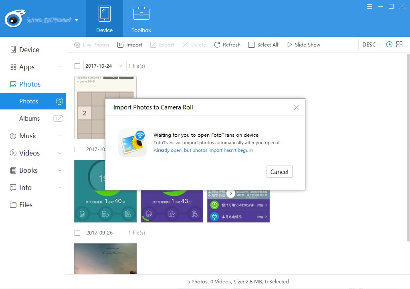This screenshot has width=410, height=289.
Task: Select the sunset sky photo thumbnail
Action: (105, 259)
